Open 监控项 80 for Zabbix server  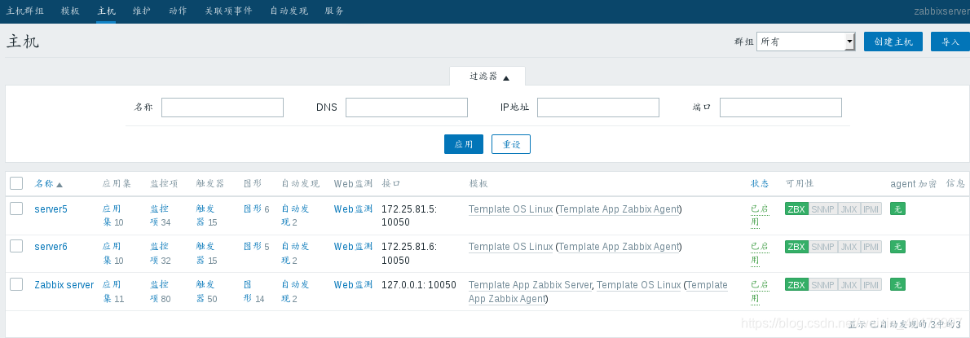(x=161, y=291)
